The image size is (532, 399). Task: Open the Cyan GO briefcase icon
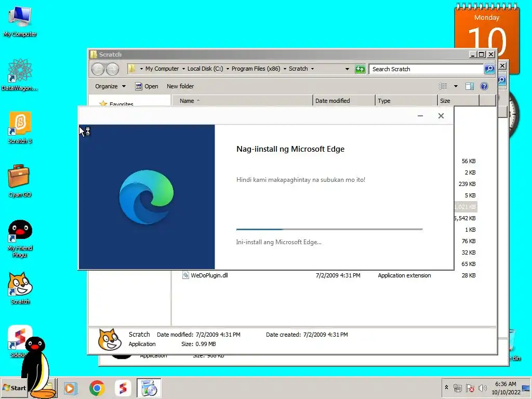coord(20,181)
